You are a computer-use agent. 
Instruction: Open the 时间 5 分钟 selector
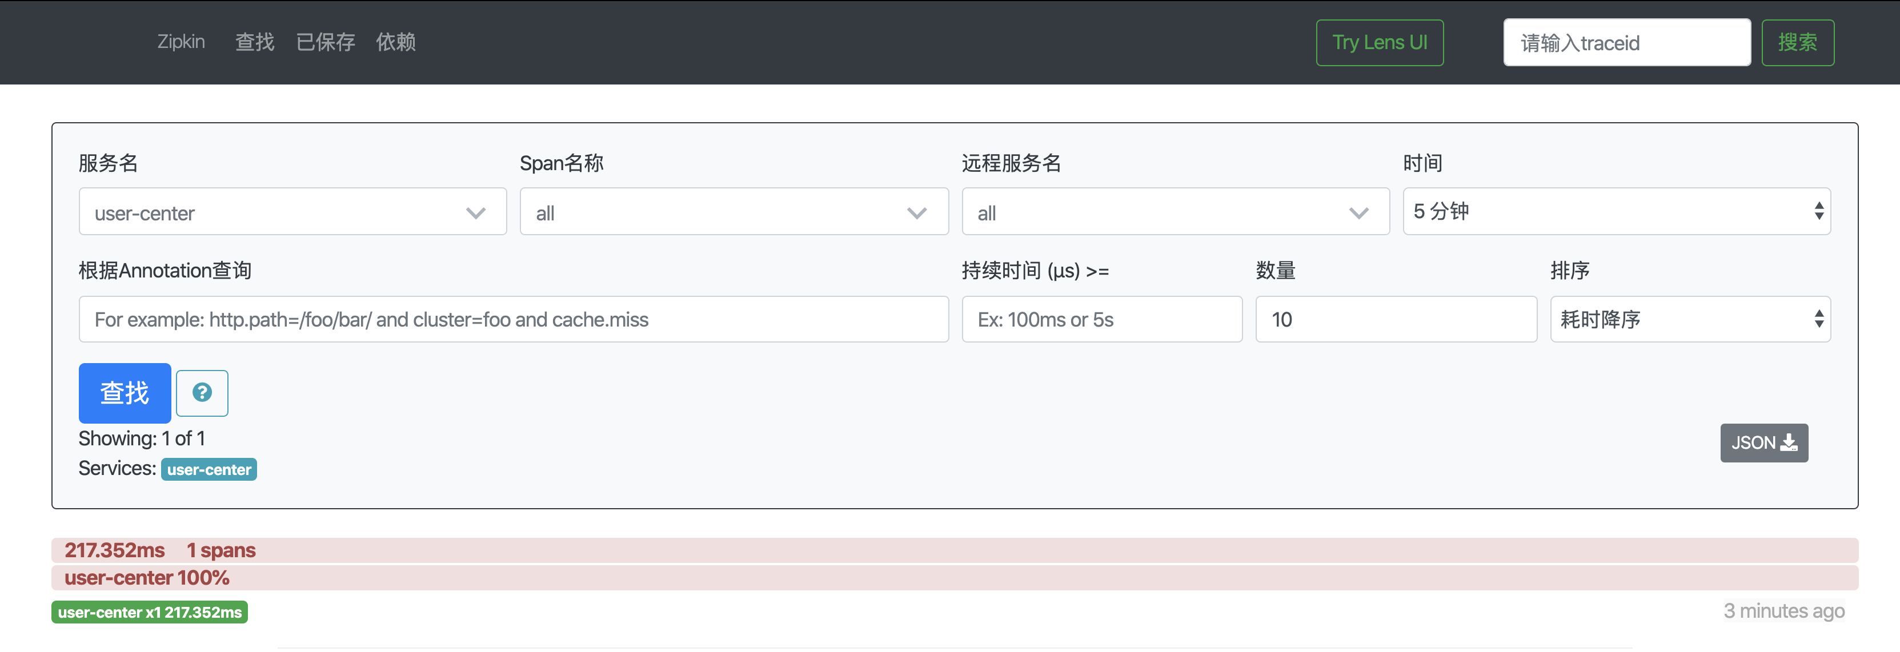pos(1616,212)
